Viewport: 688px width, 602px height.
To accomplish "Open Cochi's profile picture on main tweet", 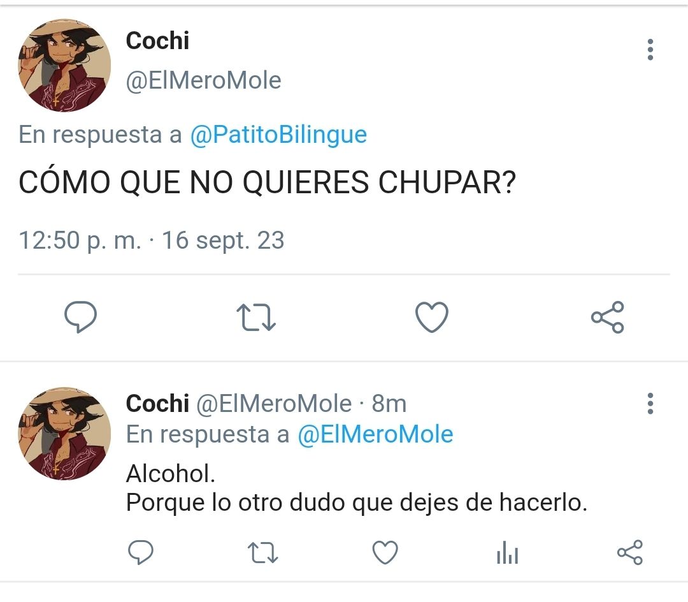I will tap(64, 65).
